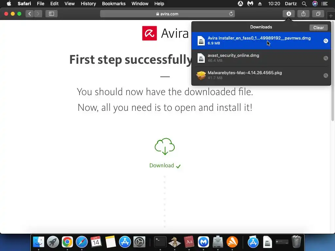Open the Edit menu
335x251 pixels.
click(x=54, y=4)
